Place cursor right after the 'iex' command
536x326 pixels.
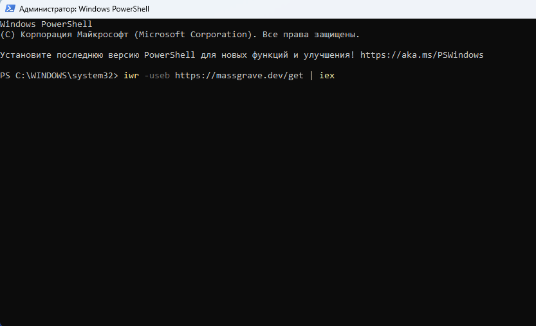[x=335, y=75]
